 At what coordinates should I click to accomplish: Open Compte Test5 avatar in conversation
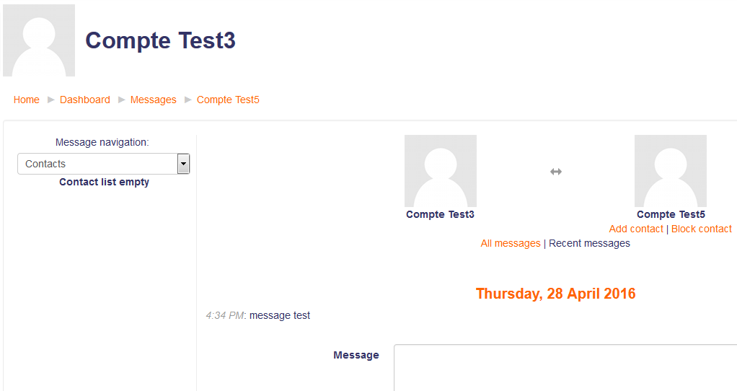[671, 171]
